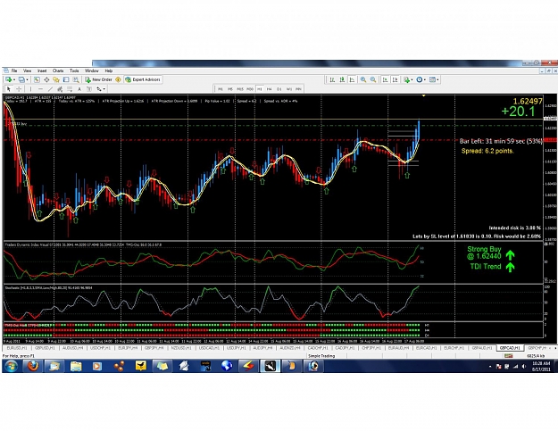Open the periodicity clock dropdown
Image resolution: width=558 pixels, height=431 pixels.
[x=421, y=79]
